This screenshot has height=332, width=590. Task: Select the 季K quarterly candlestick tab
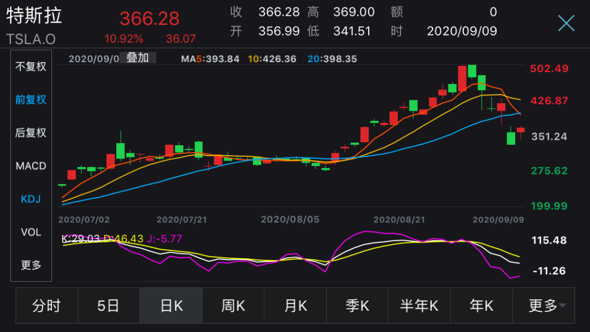[357, 306]
